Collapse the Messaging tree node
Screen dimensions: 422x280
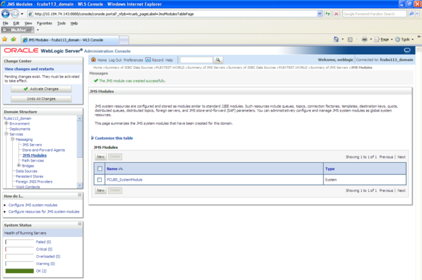pos(12,139)
